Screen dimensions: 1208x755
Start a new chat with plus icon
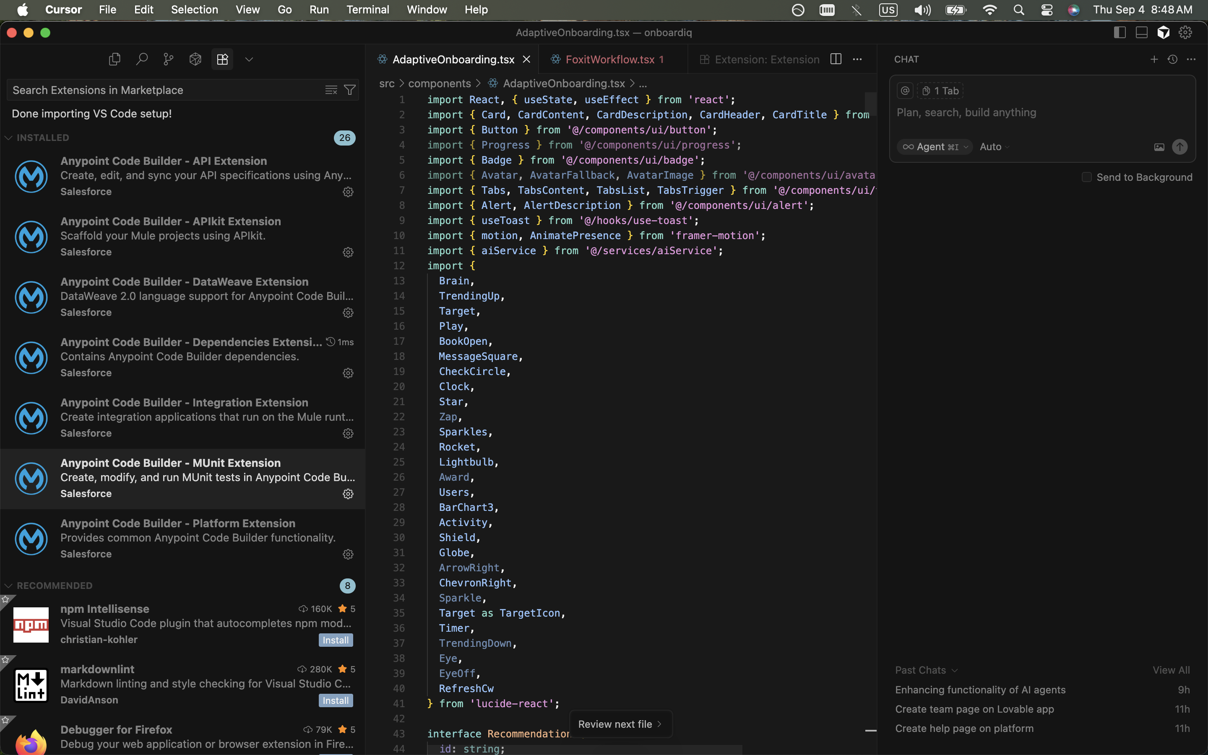(x=1153, y=60)
